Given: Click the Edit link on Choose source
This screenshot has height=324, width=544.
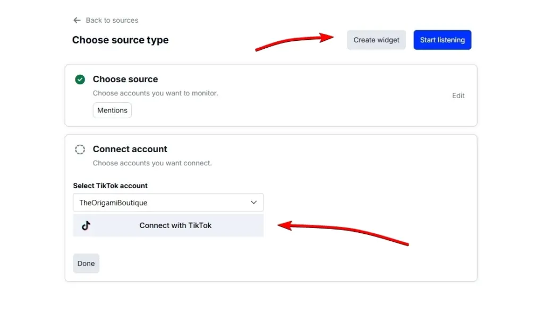Looking at the screenshot, I should [458, 95].
